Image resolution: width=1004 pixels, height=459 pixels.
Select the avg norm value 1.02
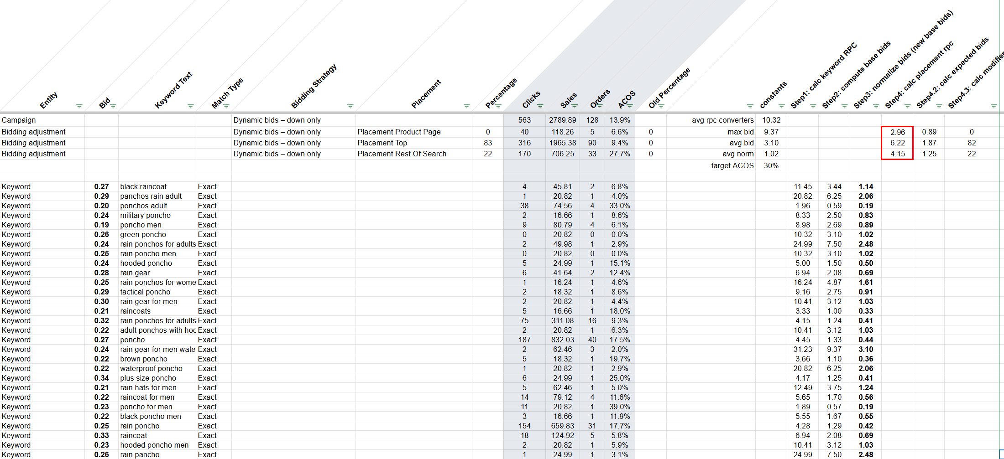(771, 154)
